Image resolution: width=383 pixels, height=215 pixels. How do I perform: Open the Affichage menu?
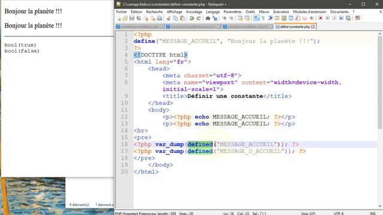click(174, 12)
